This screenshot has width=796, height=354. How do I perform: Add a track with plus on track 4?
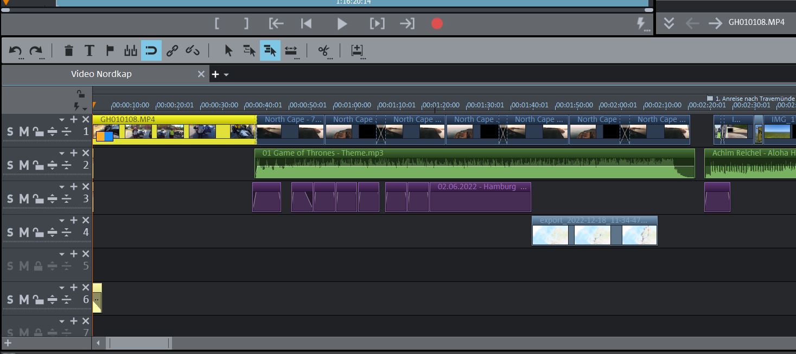point(74,220)
